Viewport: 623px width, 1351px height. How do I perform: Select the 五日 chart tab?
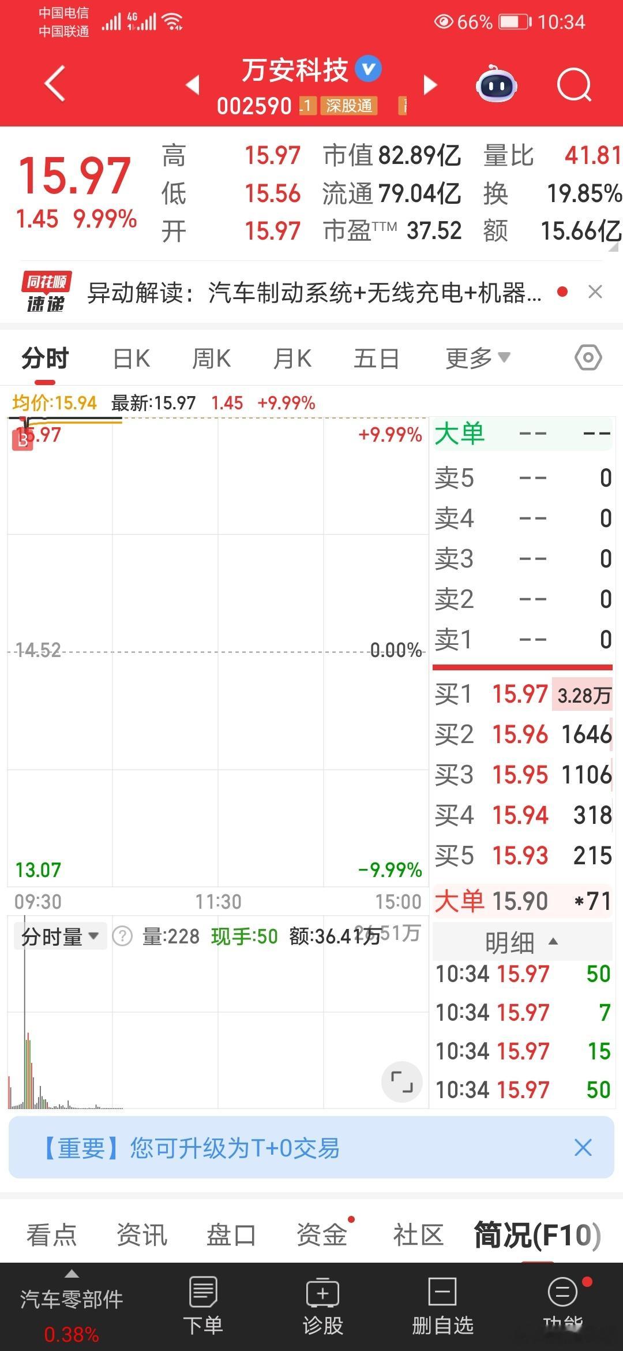coord(376,359)
